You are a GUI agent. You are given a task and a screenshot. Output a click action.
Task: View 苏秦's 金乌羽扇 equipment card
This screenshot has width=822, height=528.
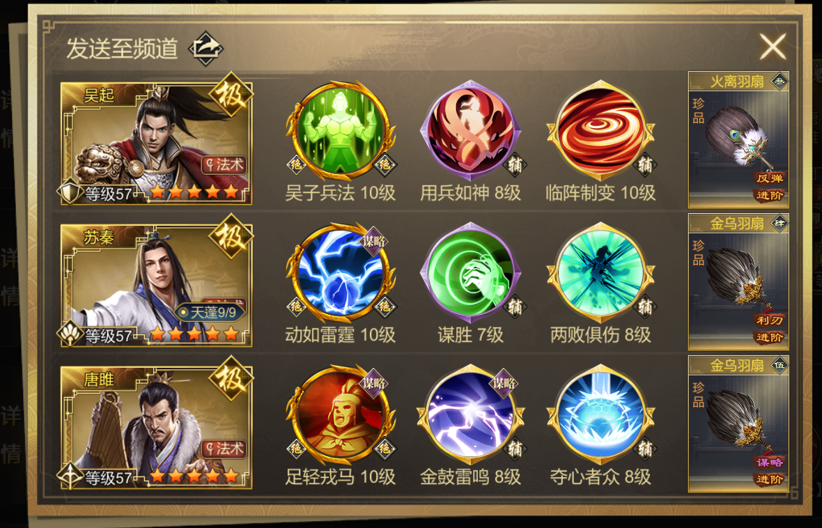(738, 282)
